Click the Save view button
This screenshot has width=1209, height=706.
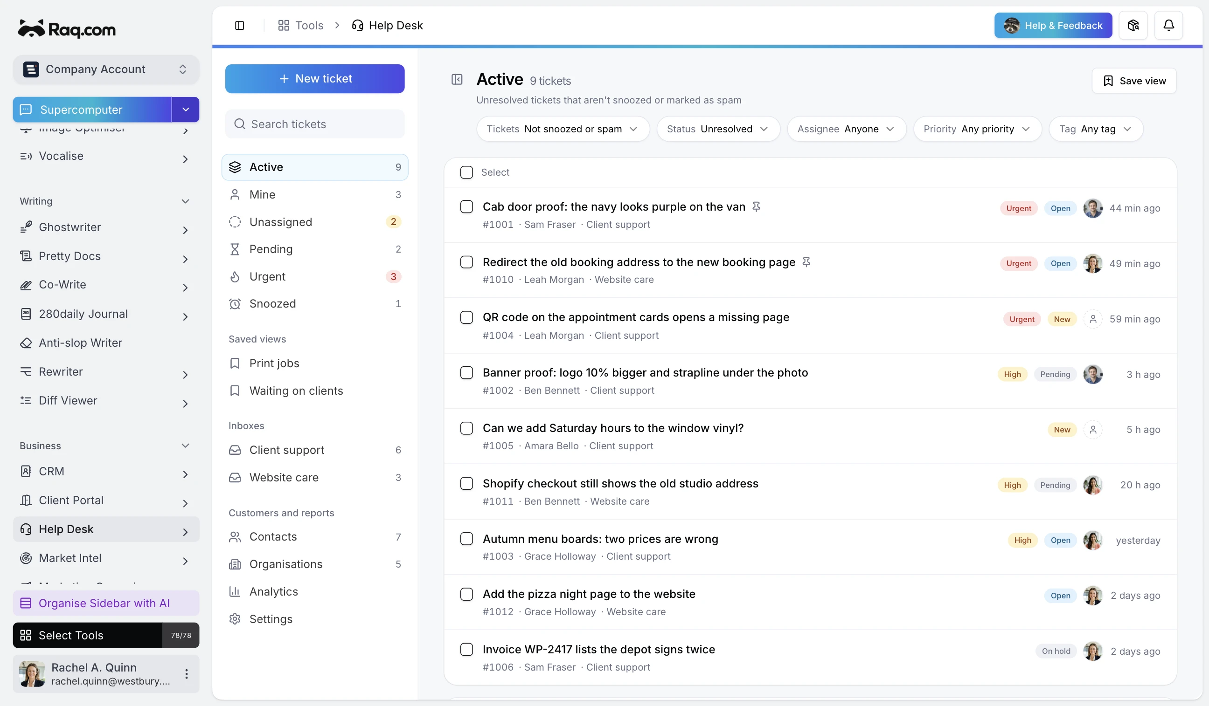click(x=1134, y=81)
